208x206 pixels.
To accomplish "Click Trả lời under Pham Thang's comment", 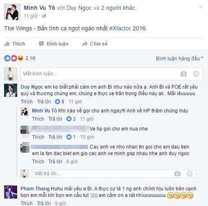I will pos(44,203).
